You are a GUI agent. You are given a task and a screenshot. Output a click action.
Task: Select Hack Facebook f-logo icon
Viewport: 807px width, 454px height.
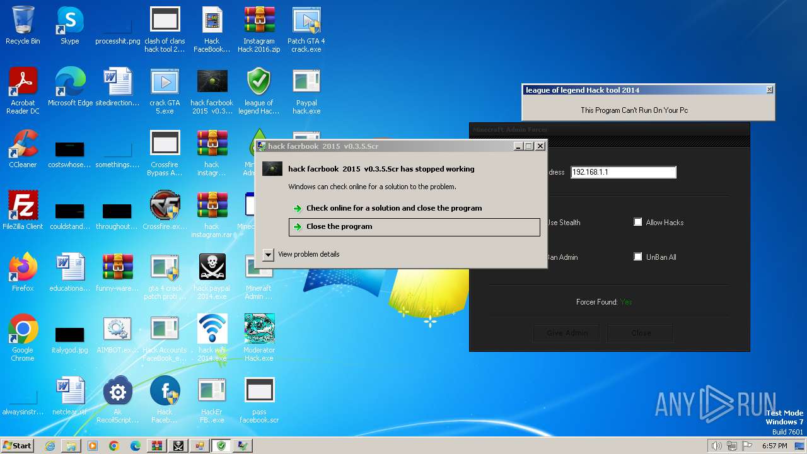click(165, 400)
